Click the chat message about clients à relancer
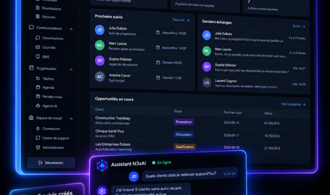This screenshot has width=330, height=195. pyautogui.click(x=190, y=174)
